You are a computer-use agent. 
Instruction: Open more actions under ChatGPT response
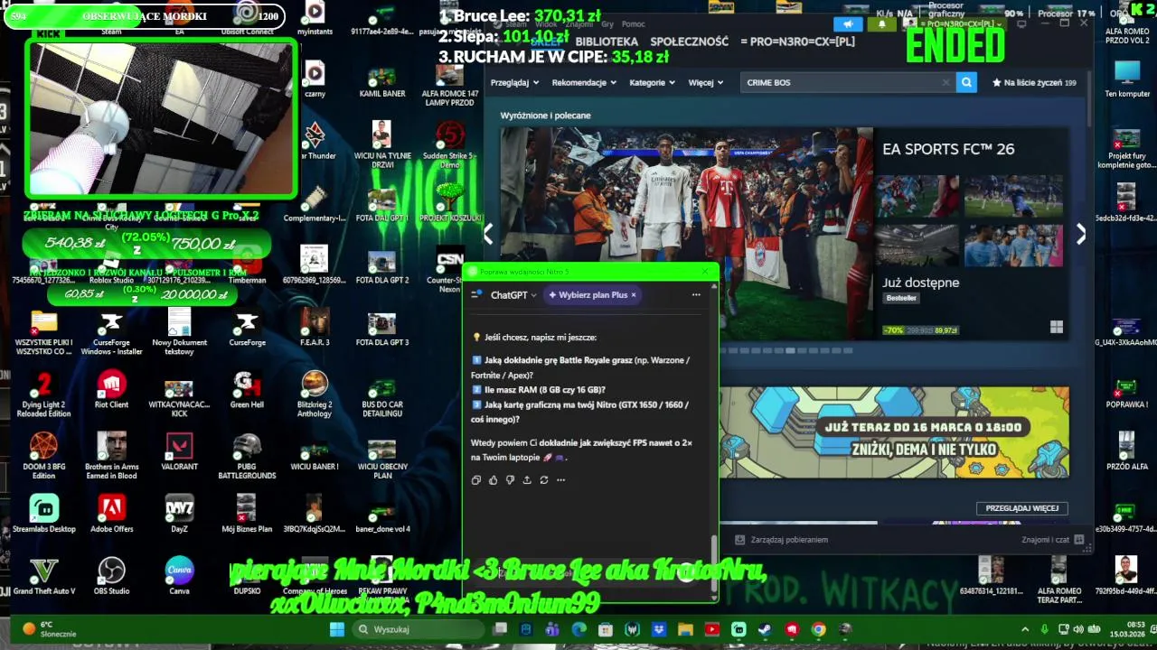tap(560, 480)
